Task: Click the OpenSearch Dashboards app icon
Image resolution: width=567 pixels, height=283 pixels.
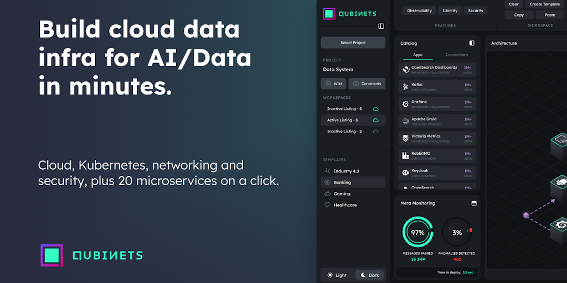Action: [406, 70]
